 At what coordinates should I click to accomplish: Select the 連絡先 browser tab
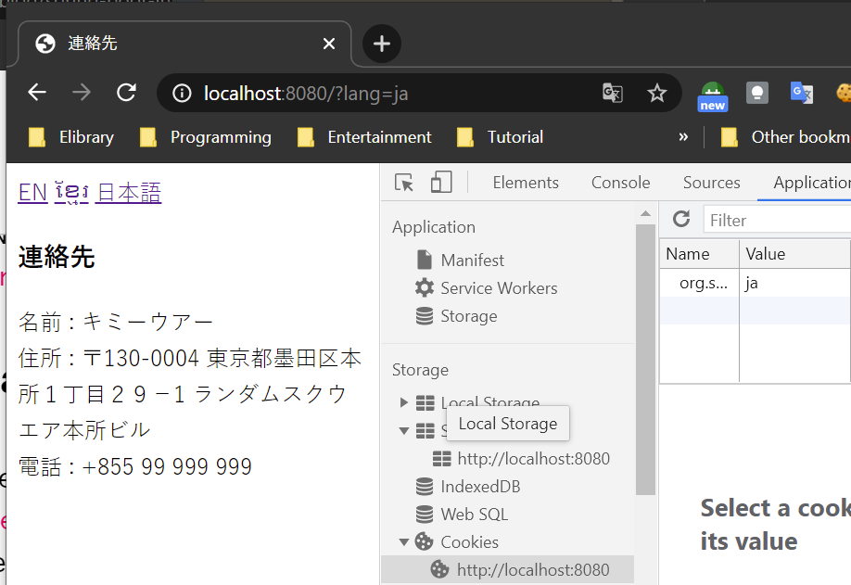184,44
